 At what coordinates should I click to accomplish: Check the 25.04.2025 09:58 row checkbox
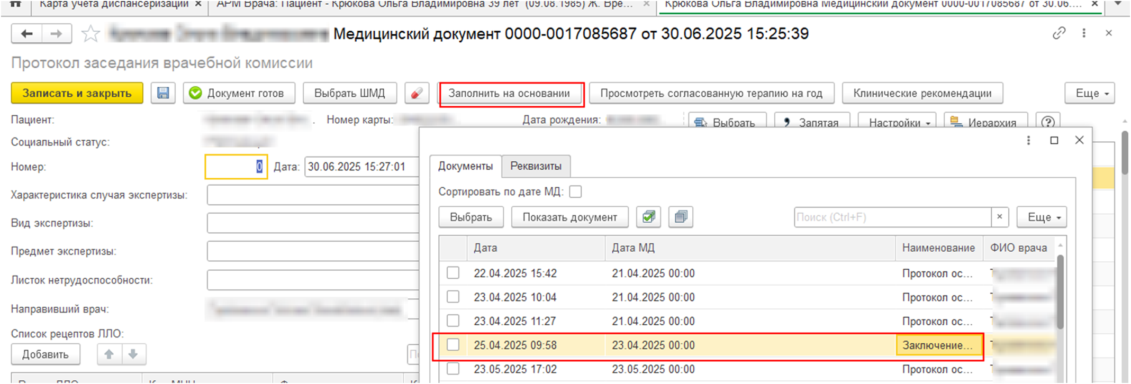[453, 345]
